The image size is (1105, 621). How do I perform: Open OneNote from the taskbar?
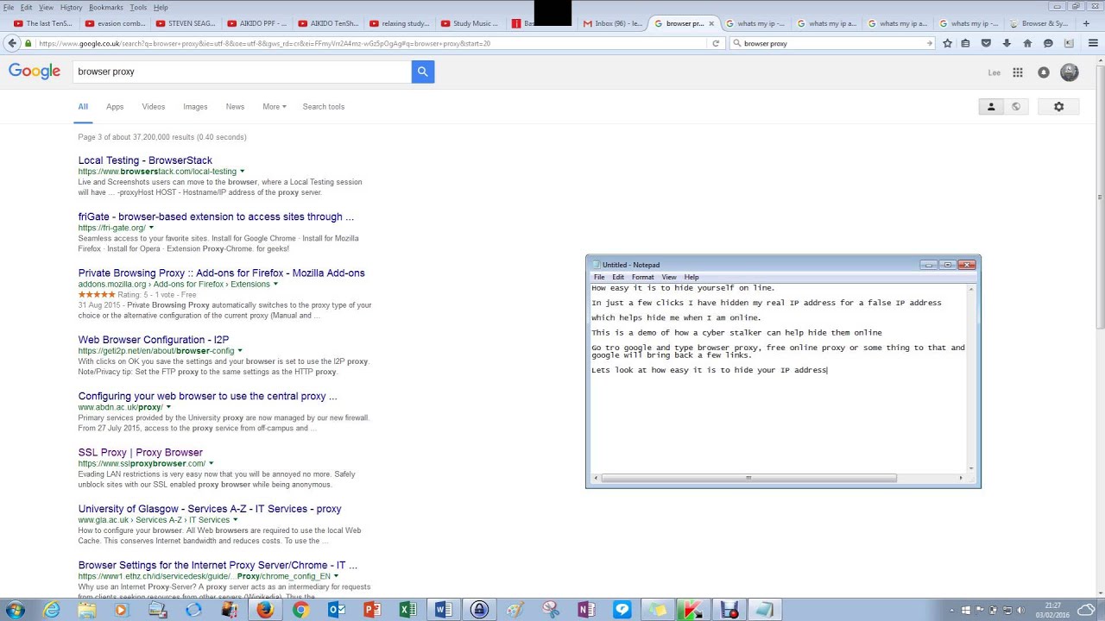coord(586,610)
